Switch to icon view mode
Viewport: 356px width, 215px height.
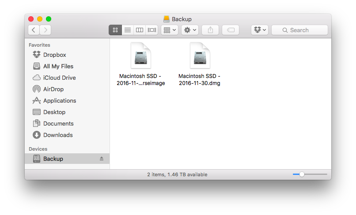pos(115,30)
